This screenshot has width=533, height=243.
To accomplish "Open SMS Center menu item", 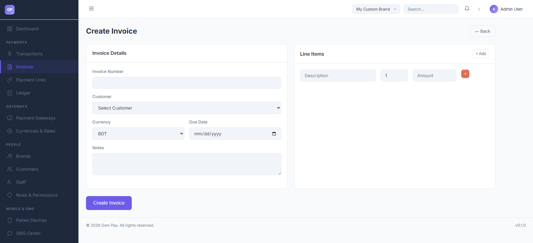I will [39, 233].
